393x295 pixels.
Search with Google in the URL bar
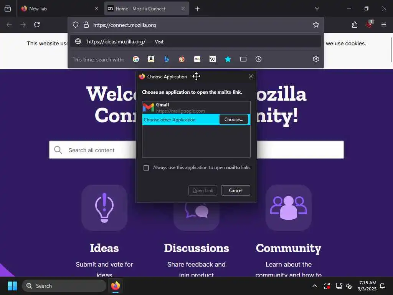[x=136, y=59]
